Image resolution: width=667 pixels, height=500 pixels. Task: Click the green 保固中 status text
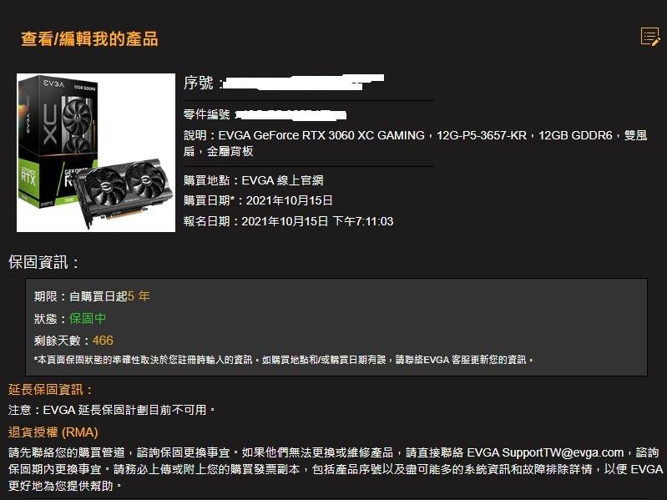[88, 319]
